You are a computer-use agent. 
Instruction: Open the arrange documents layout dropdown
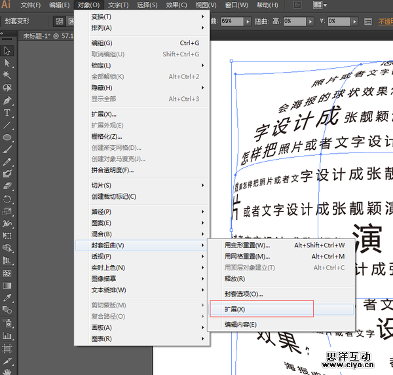[320, 5]
